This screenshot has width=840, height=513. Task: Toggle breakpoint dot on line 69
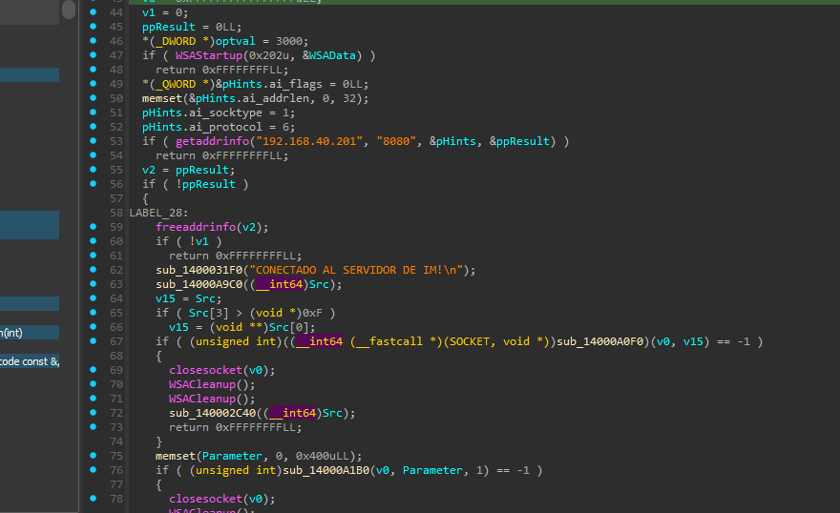(x=94, y=369)
